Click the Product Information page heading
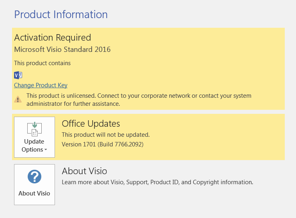 coord(61,14)
